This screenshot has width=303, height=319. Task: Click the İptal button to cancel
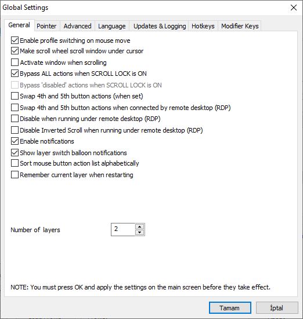point(277,308)
